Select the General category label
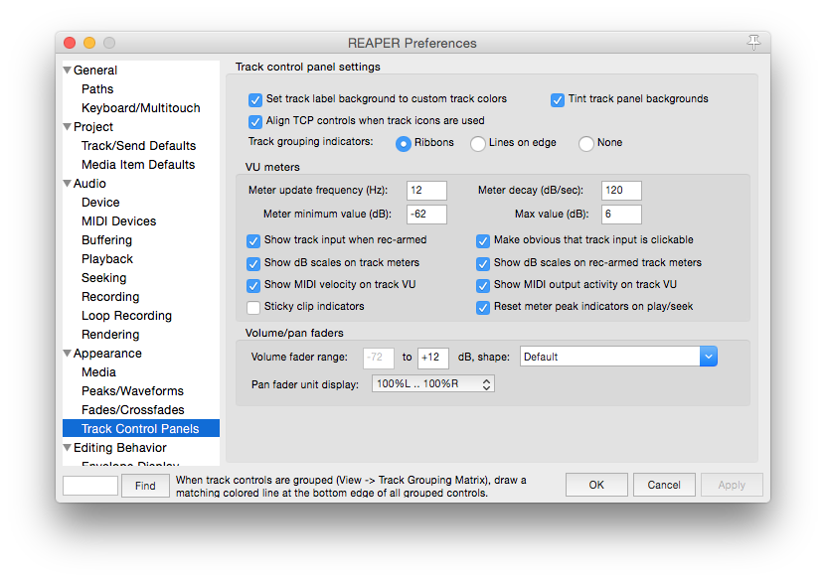This screenshot has height=582, width=826. point(94,70)
